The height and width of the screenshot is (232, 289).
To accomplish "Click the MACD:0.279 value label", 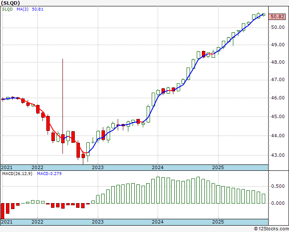I will pyautogui.click(x=49, y=174).
